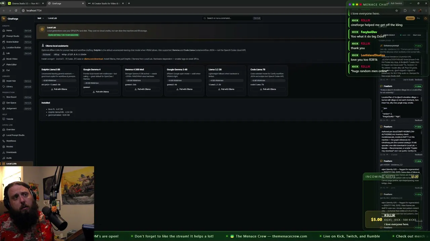
Task: Click installed model llava:7b entry
Action: click(55, 109)
